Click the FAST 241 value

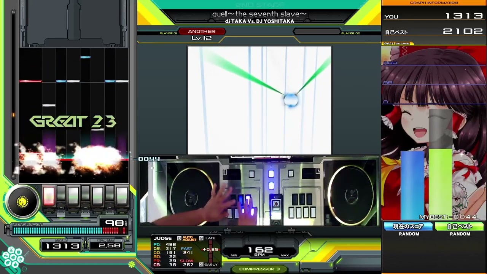(x=187, y=250)
